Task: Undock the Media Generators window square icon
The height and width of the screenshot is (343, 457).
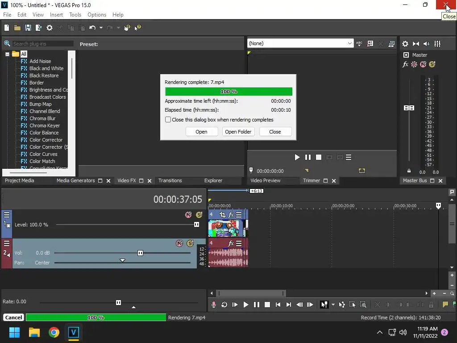Action: (100, 181)
